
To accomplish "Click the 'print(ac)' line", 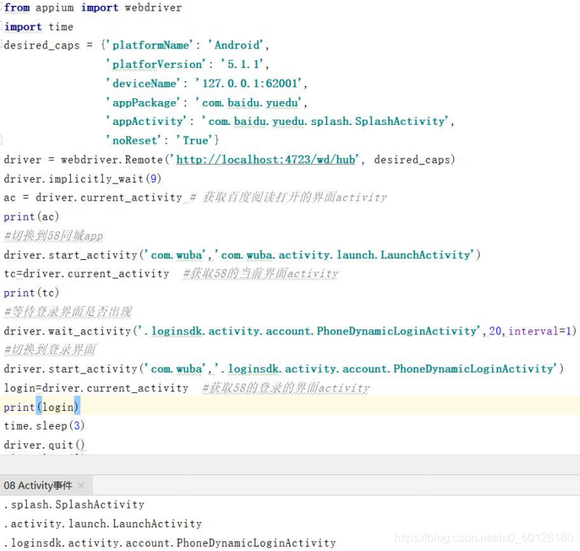I will pyautogui.click(x=31, y=217).
